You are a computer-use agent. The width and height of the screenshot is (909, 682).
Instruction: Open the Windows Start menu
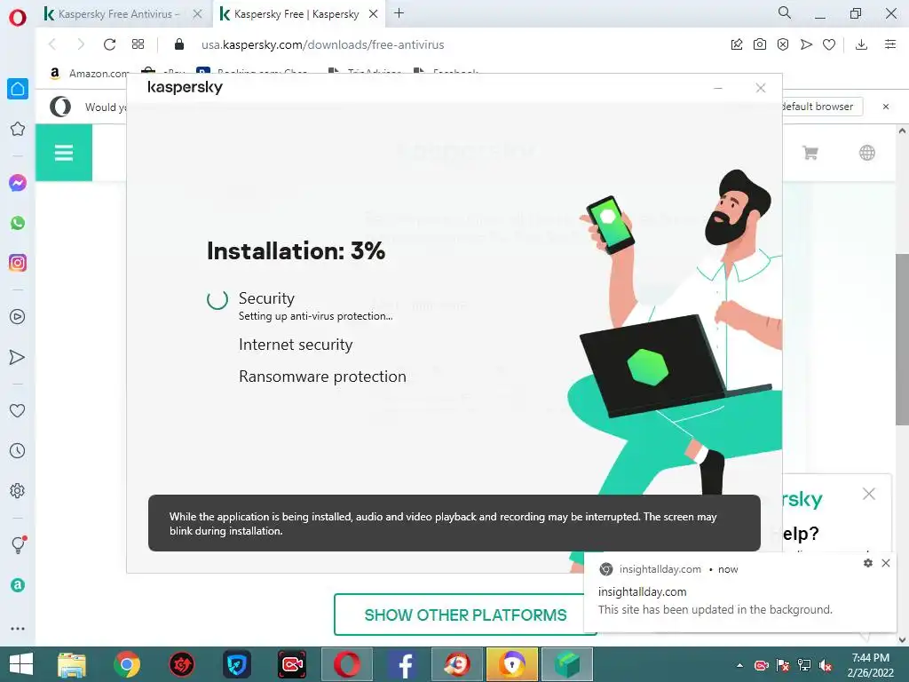point(21,664)
